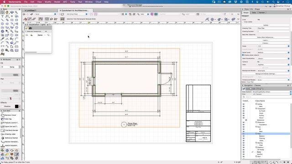Select the Zoom magnifier tool in Basic palette
Screen dimensions: 292x164
(16, 12)
